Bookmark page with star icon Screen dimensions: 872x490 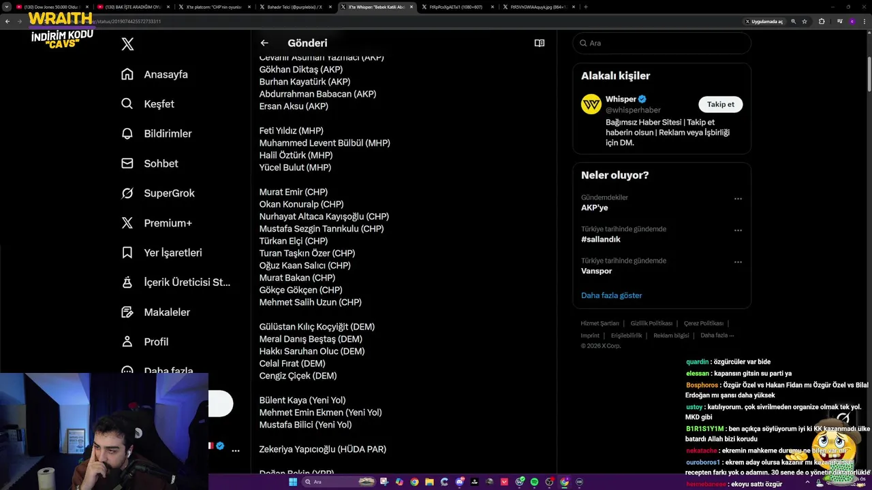pyautogui.click(x=805, y=21)
